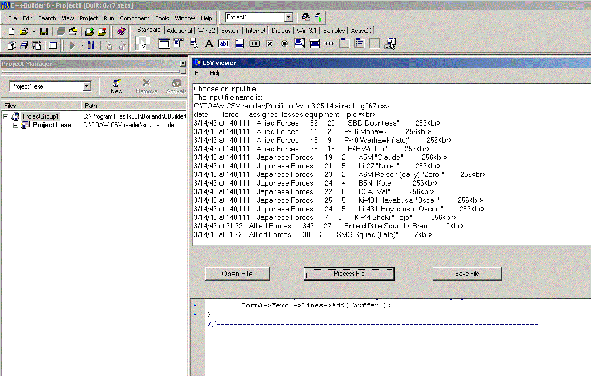Choose the ListBox component icon
591x376 pixels.
300,43
